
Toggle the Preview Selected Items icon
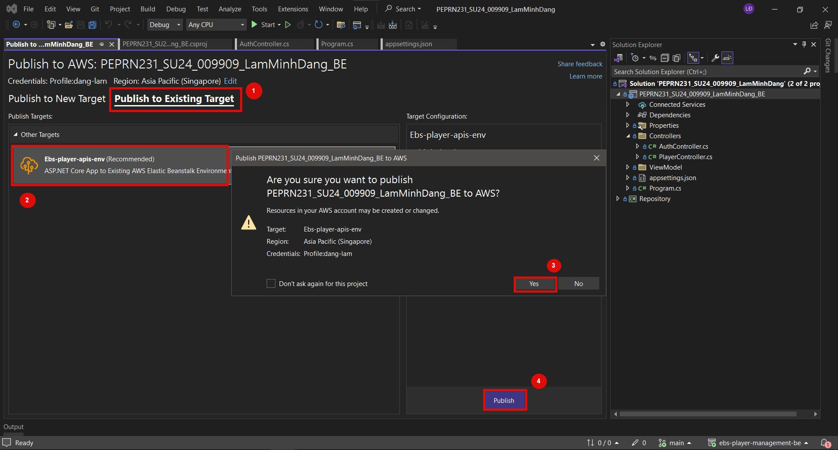727,58
